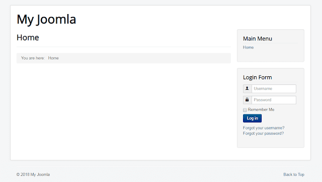Click the Remember Me label text
322x182 pixels.
coord(261,109)
